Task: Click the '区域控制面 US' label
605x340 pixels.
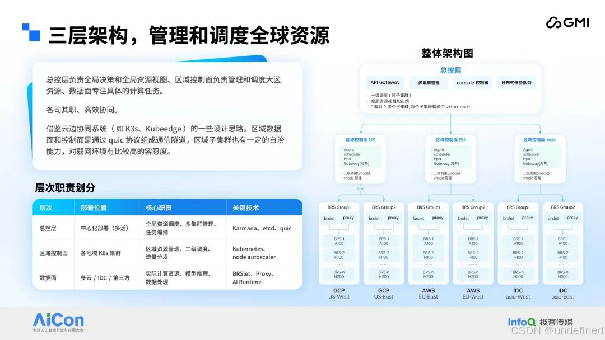Action: 360,140
